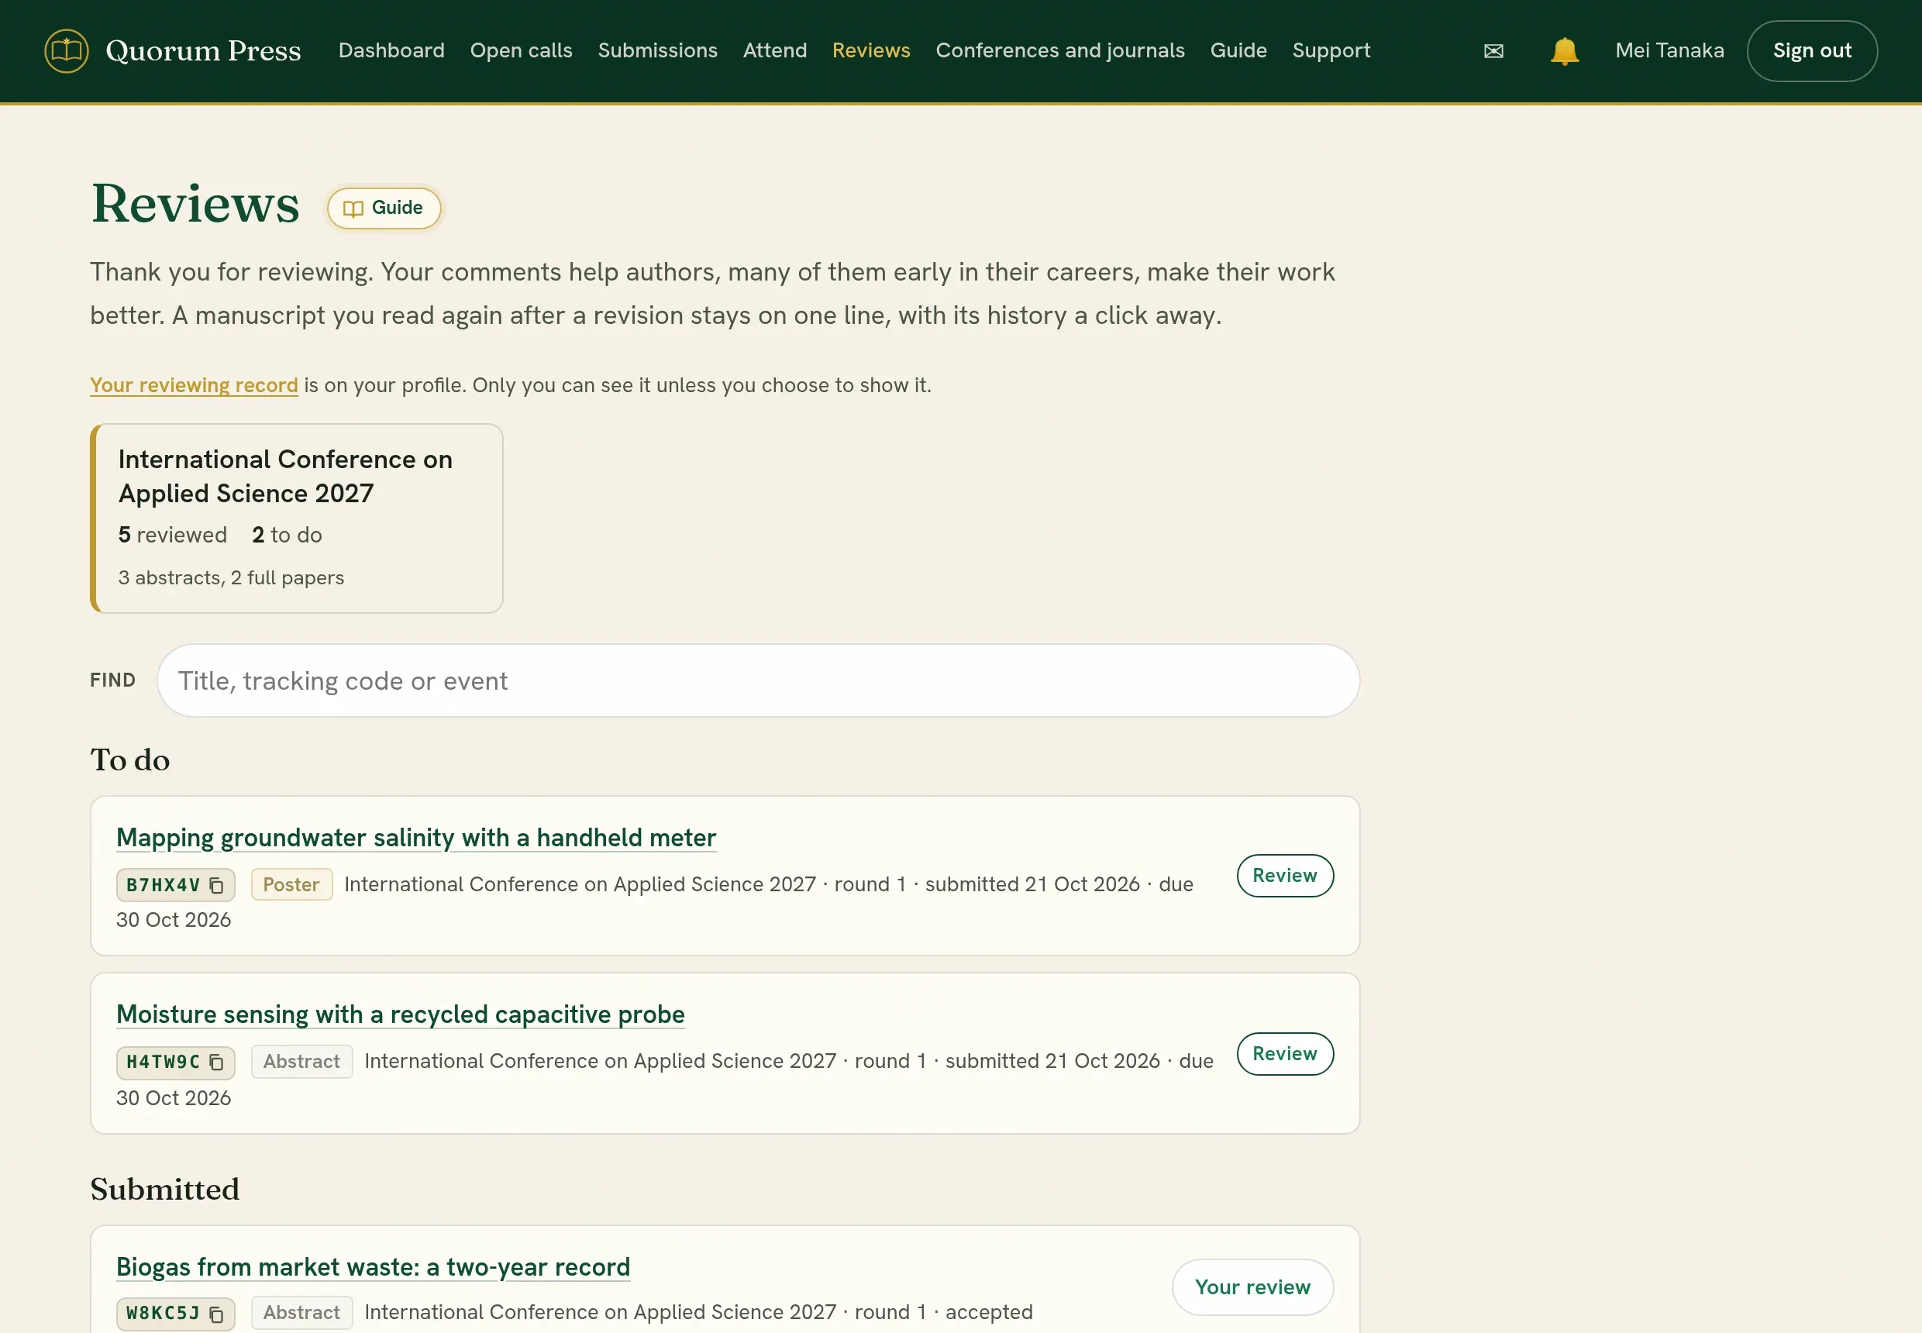Open the Open calls nav item
1922x1333 pixels.
pos(522,51)
